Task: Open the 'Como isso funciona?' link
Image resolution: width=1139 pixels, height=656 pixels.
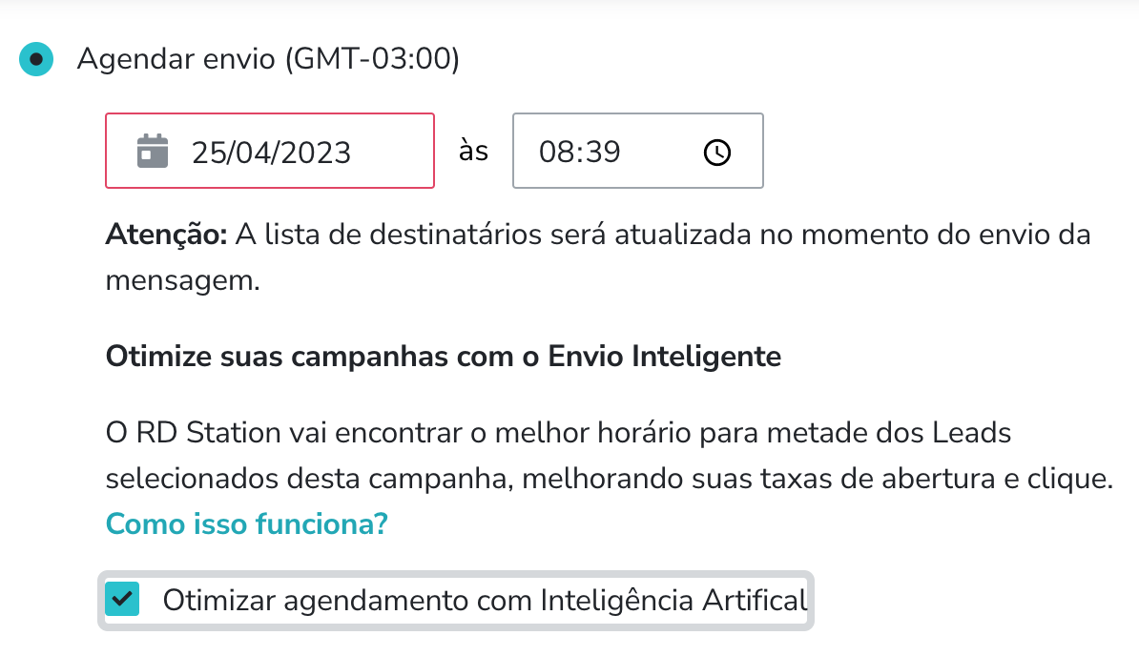Action: click(246, 523)
